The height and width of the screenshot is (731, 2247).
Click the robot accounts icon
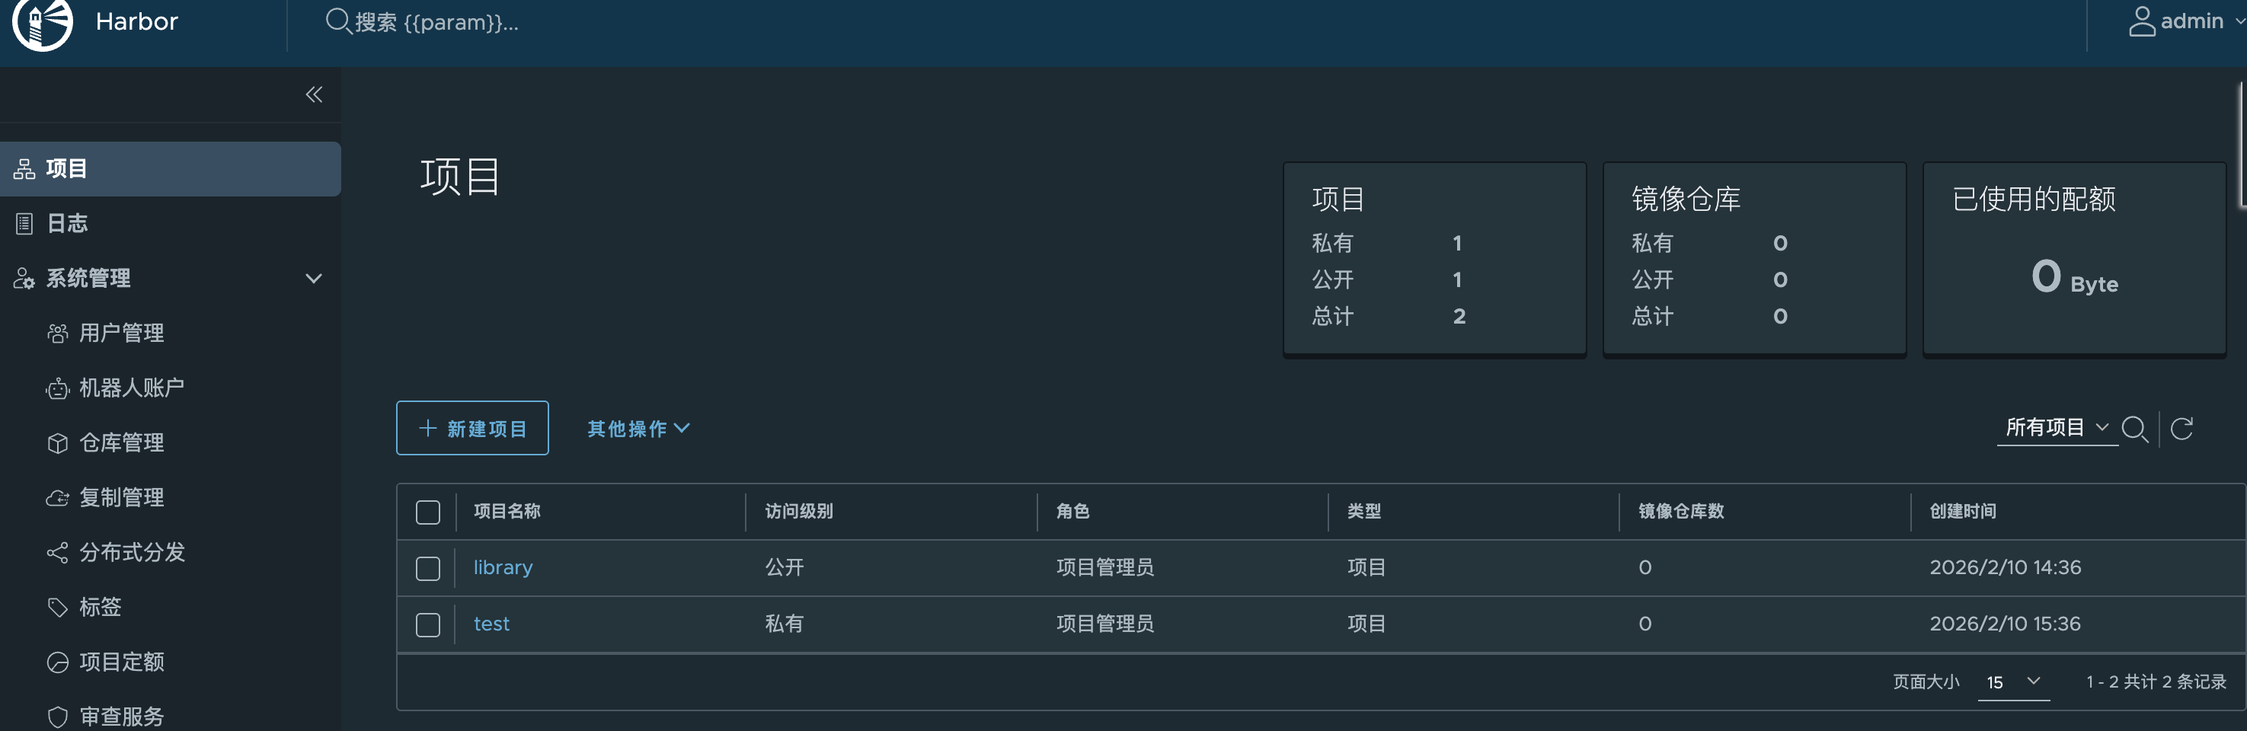[58, 388]
